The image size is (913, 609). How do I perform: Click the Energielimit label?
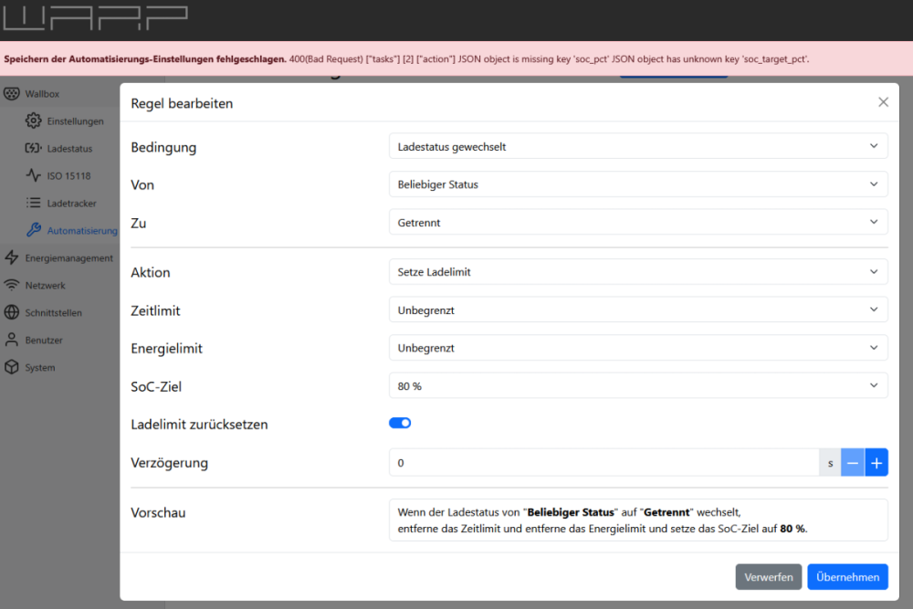[166, 348]
